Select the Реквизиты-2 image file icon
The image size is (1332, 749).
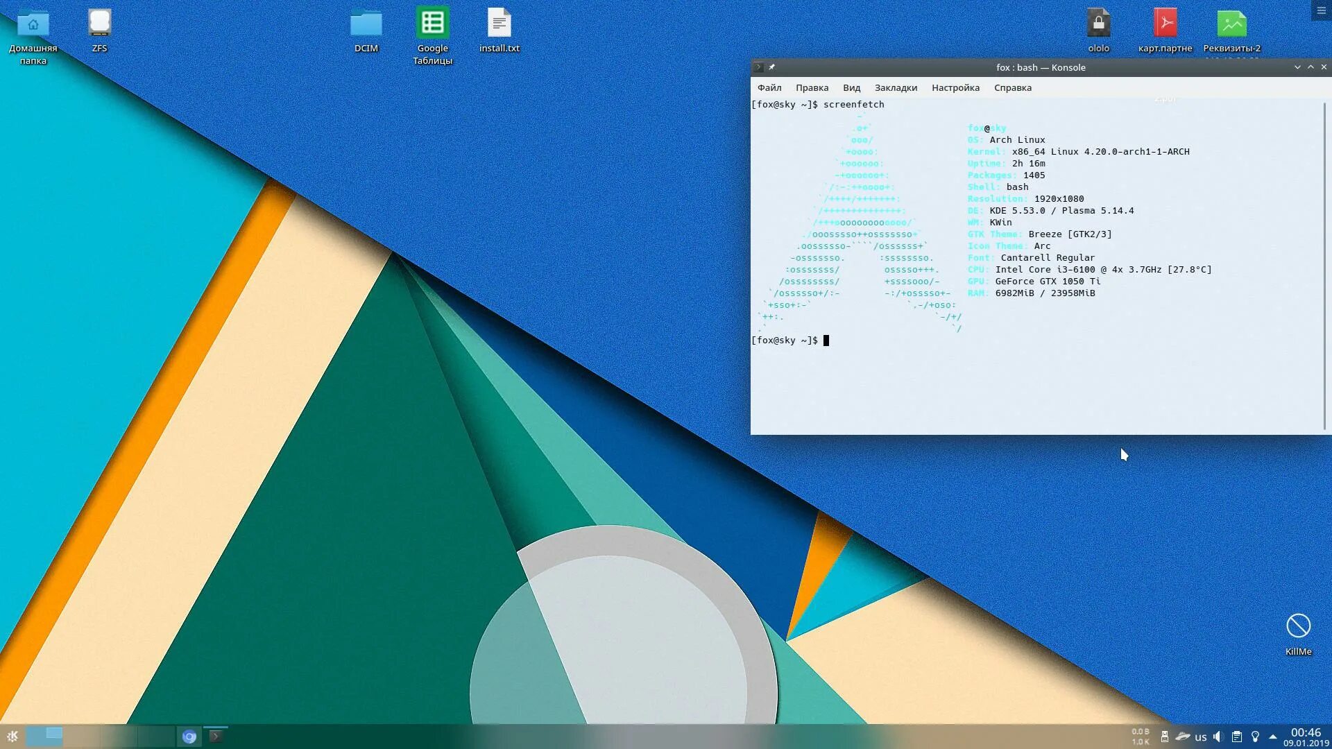pos(1231,31)
